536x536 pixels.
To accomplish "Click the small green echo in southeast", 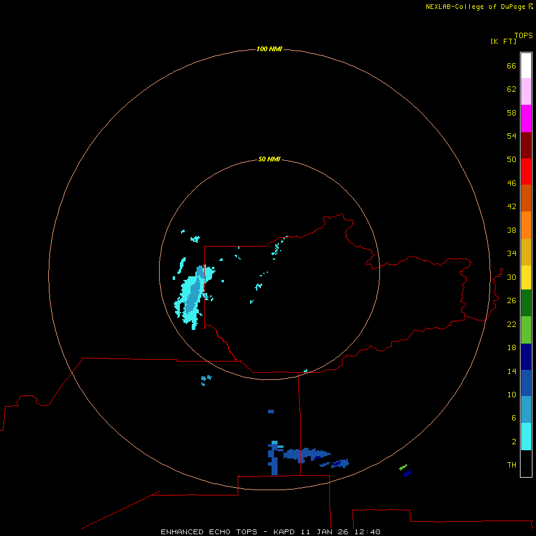I will click(x=403, y=468).
